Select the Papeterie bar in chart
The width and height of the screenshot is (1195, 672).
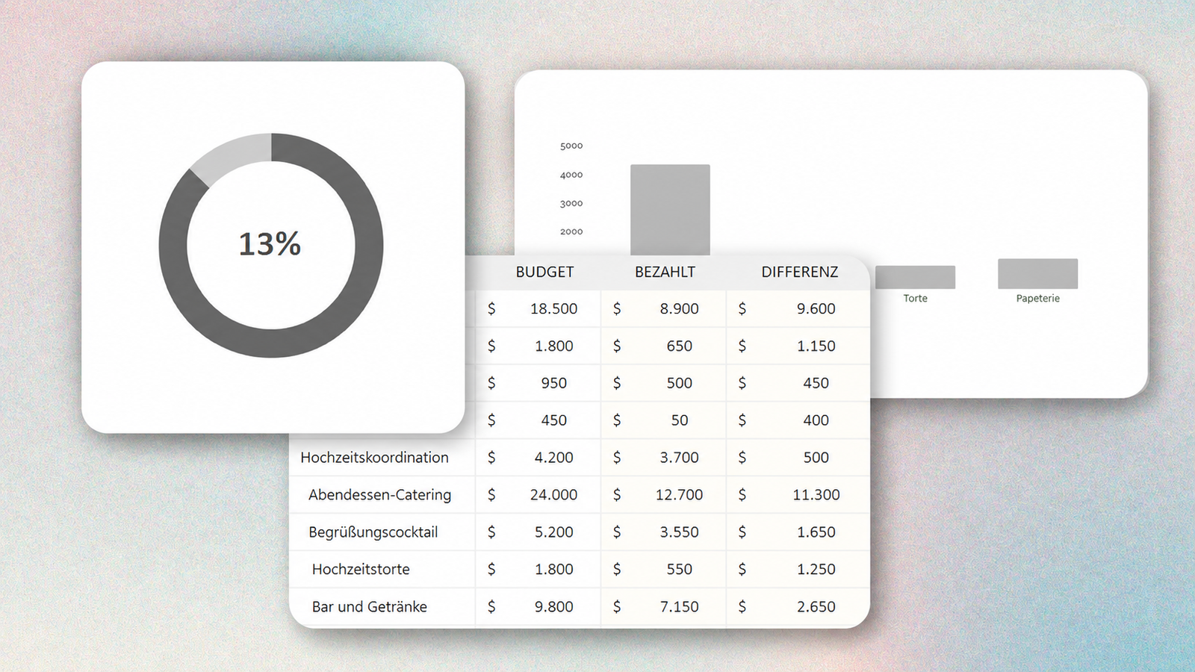(x=1037, y=274)
